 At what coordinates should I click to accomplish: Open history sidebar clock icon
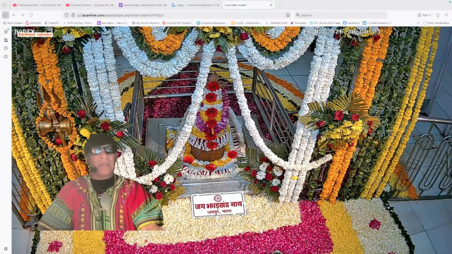(6, 48)
